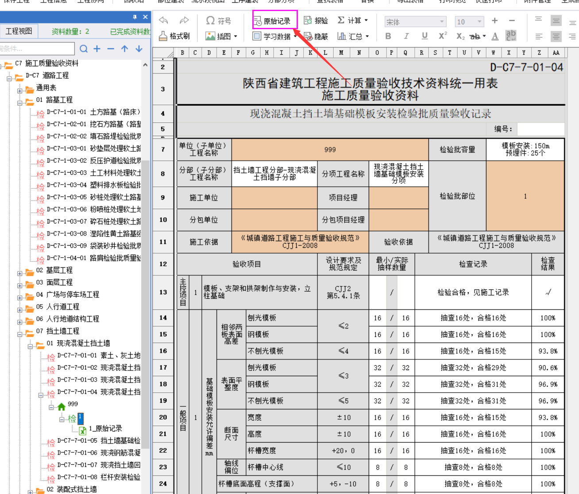Move item down with the blue down arrow
The image size is (579, 494).
(139, 49)
